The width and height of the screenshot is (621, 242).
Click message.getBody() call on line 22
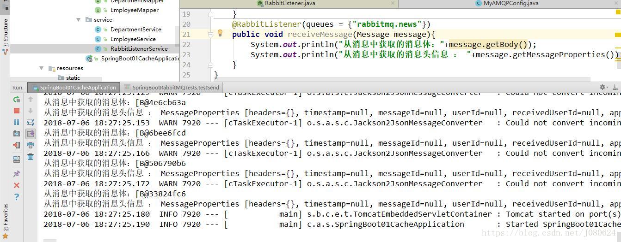488,44
